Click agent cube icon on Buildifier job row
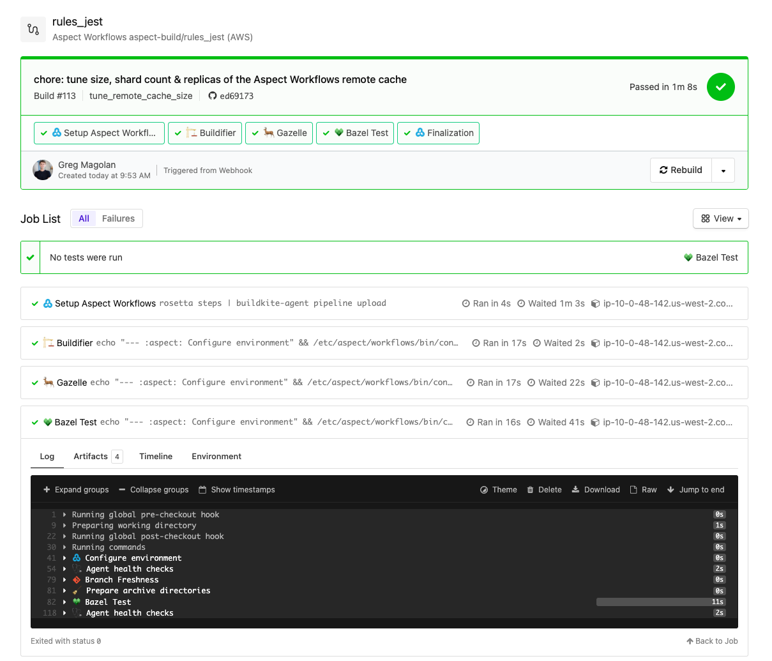 pyautogui.click(x=595, y=343)
